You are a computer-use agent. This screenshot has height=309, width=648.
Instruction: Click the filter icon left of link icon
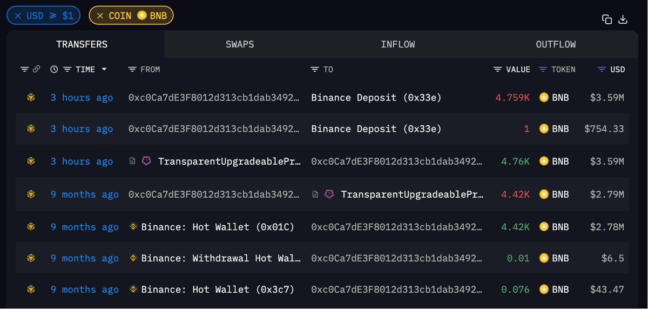click(x=24, y=69)
